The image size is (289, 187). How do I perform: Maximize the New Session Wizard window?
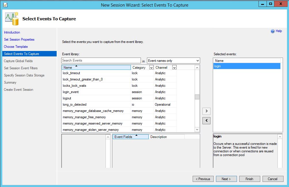tap(270, 4)
